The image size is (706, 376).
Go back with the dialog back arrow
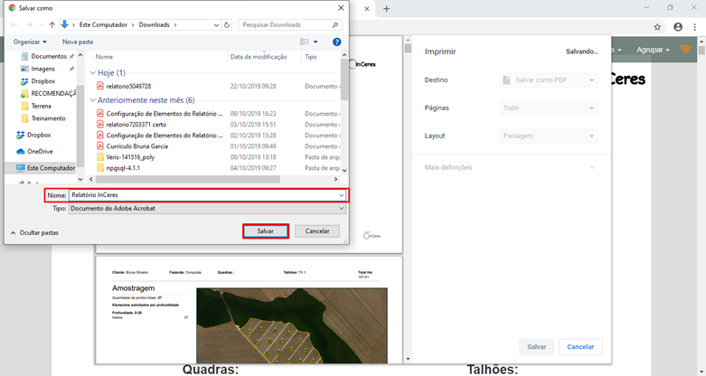(x=14, y=24)
